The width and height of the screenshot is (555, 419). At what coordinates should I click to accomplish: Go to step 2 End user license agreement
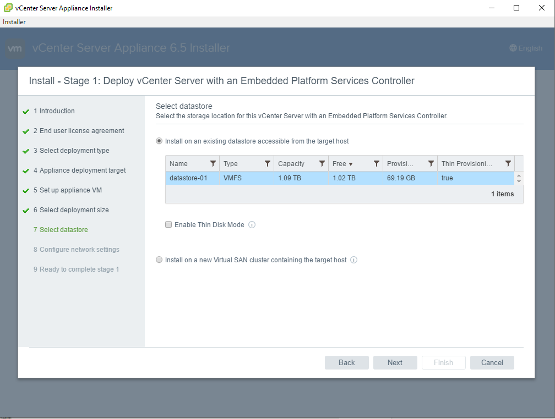[x=79, y=131]
